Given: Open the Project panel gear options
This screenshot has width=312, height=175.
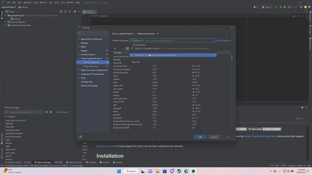Looking at the screenshot, I should pyautogui.click(x=75, y=12).
